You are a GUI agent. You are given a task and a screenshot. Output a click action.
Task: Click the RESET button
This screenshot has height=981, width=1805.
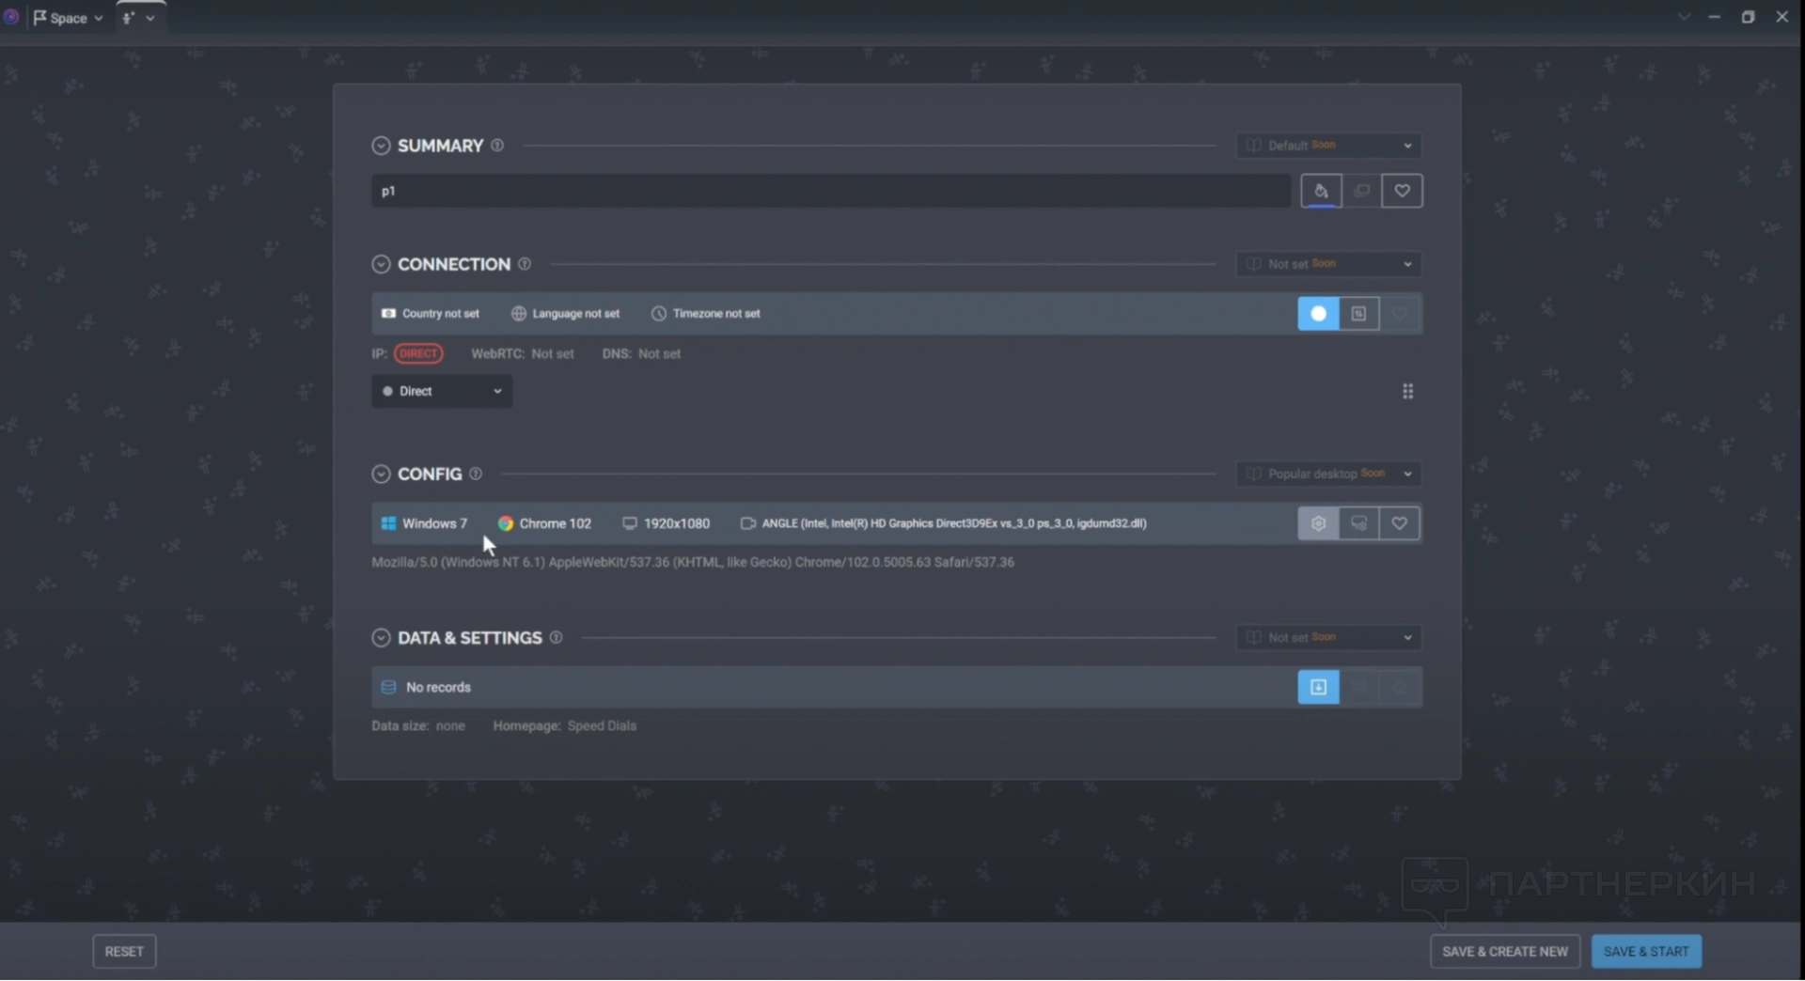coord(124,952)
